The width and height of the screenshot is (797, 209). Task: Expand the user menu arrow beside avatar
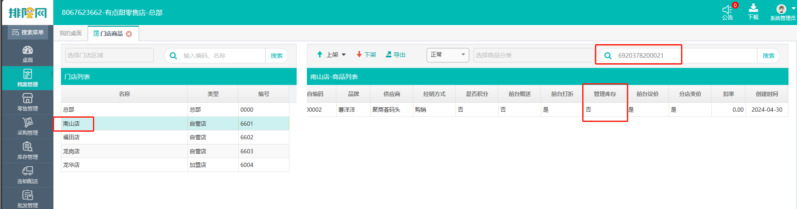coord(793,8)
